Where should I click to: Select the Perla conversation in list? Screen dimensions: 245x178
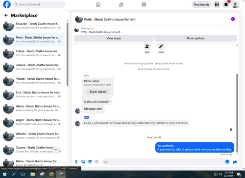(x=33, y=40)
